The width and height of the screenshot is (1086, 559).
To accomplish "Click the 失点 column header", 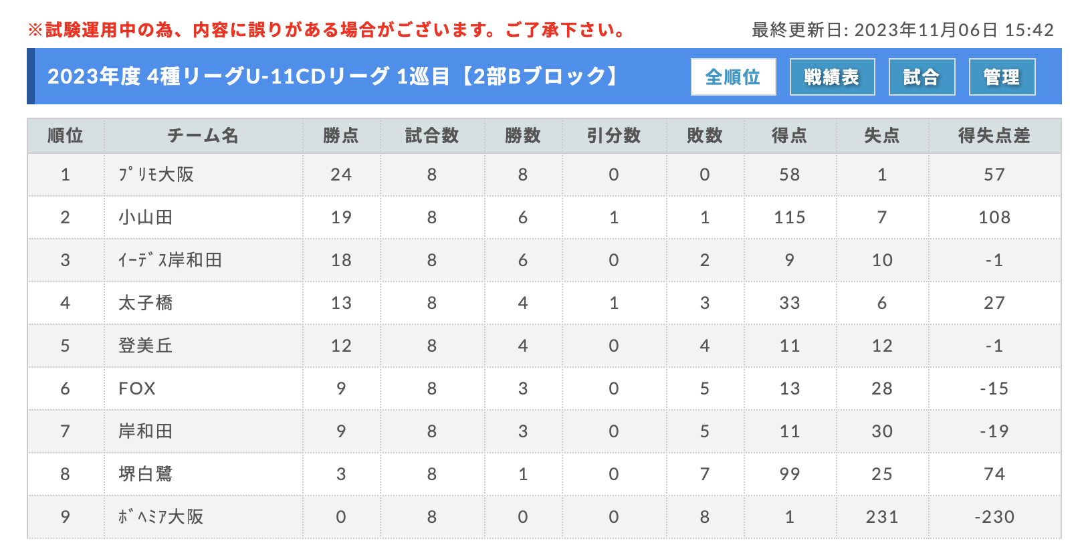I will [x=882, y=136].
